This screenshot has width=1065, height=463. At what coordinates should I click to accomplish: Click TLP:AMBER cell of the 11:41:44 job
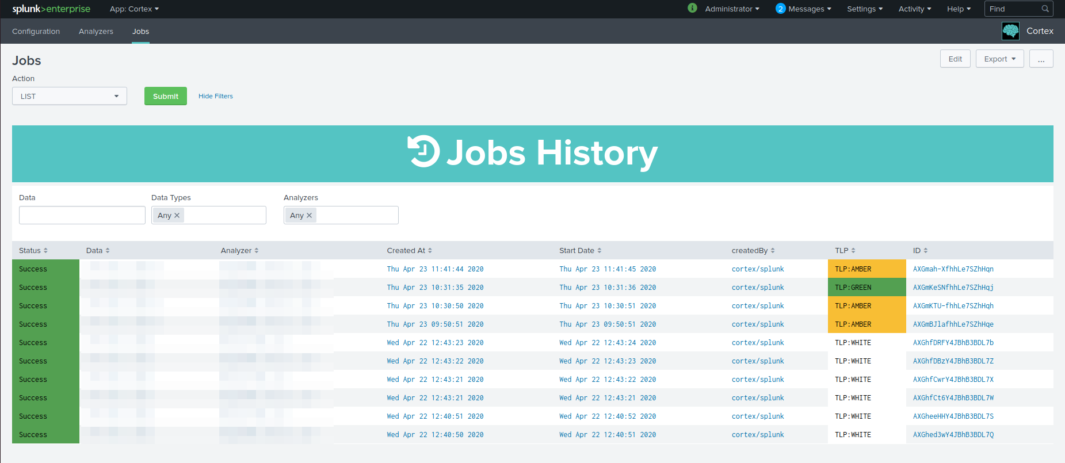(x=867, y=269)
